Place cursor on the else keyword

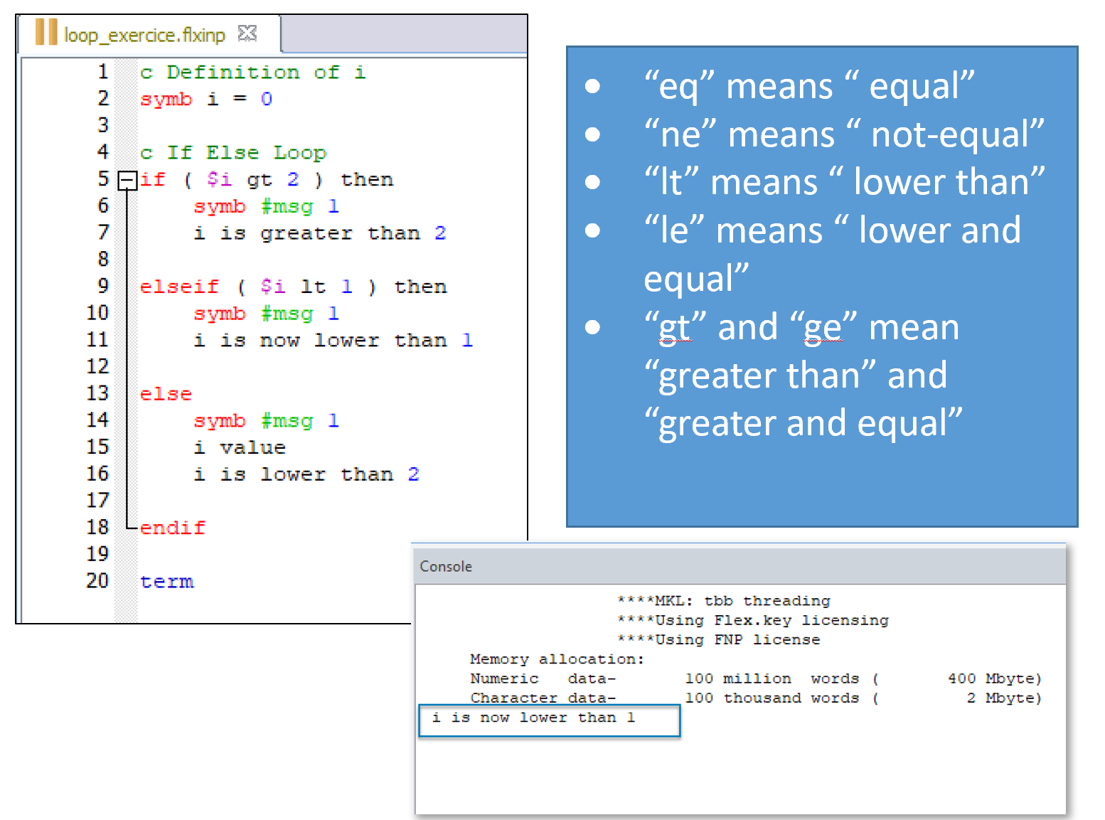click(x=166, y=394)
